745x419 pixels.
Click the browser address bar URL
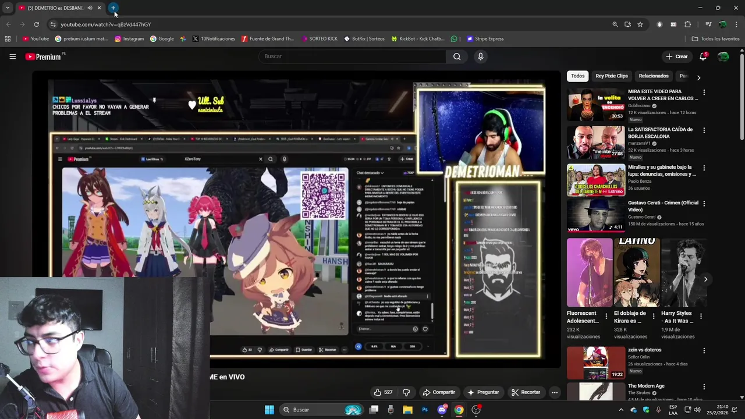[106, 24]
